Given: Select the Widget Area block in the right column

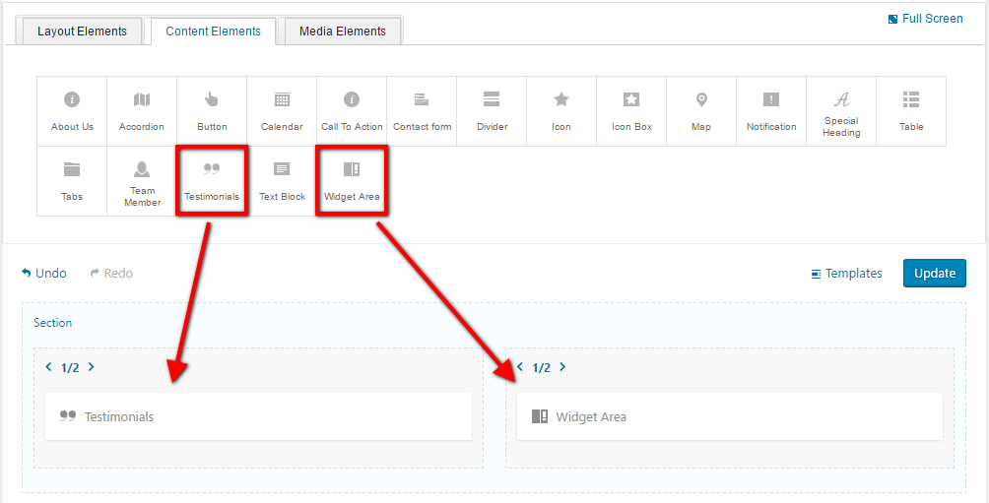Looking at the screenshot, I should click(729, 416).
